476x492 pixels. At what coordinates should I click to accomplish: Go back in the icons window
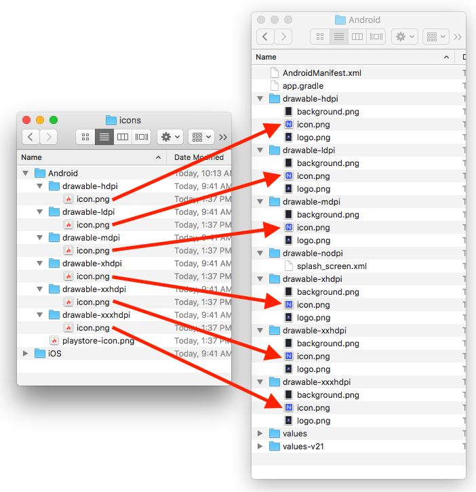(31, 137)
